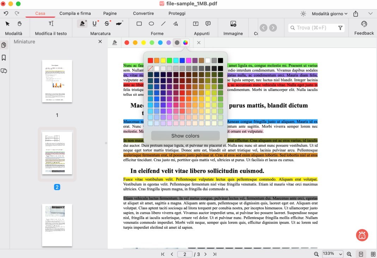The width and height of the screenshot is (377, 258).
Task: Toggle two-page view layout
Action: pos(373,254)
